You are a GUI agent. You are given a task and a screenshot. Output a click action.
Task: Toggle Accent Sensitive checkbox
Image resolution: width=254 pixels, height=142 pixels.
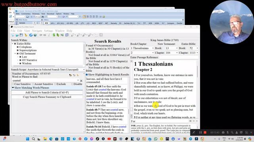(33, 84)
